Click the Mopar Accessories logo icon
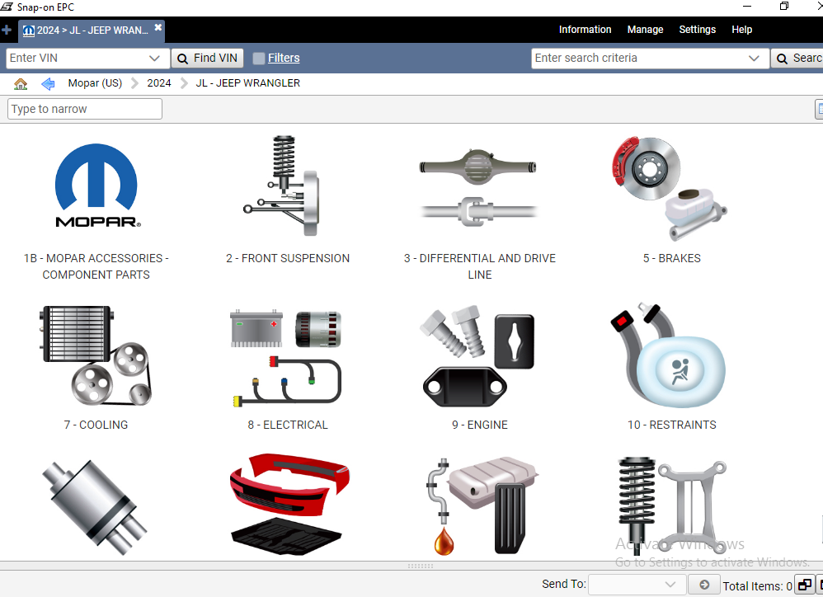823x597 pixels. click(x=96, y=187)
